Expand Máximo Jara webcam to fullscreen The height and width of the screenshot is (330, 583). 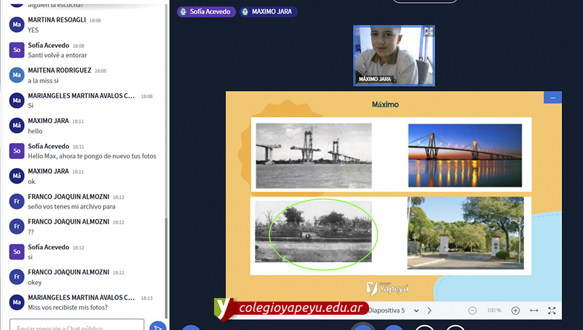tap(428, 32)
